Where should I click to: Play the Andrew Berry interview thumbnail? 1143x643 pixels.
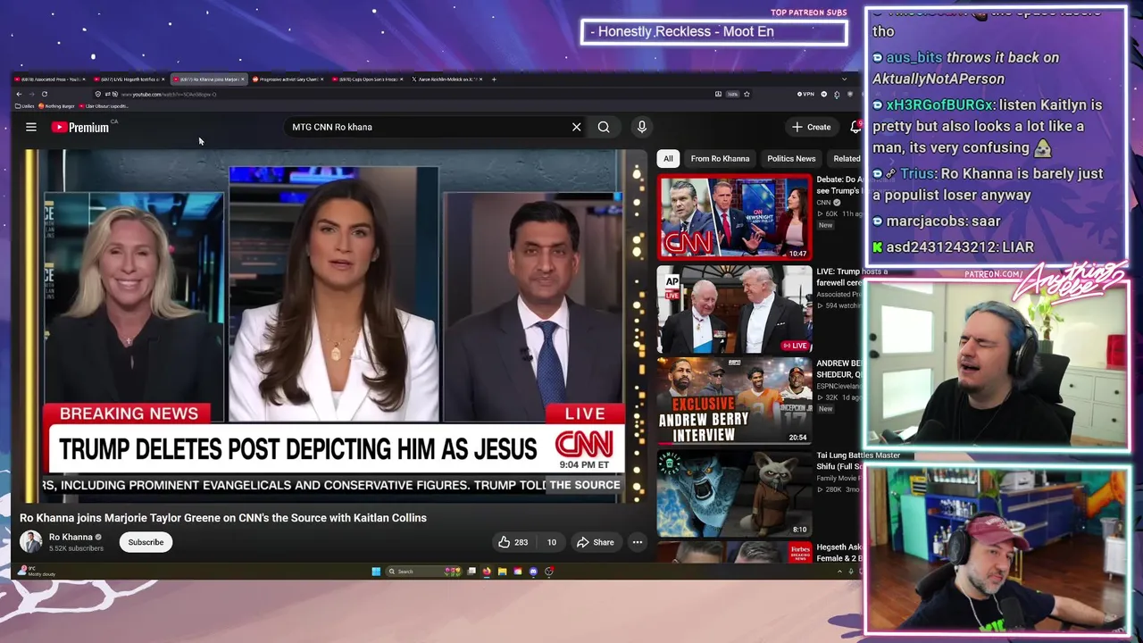tap(734, 401)
